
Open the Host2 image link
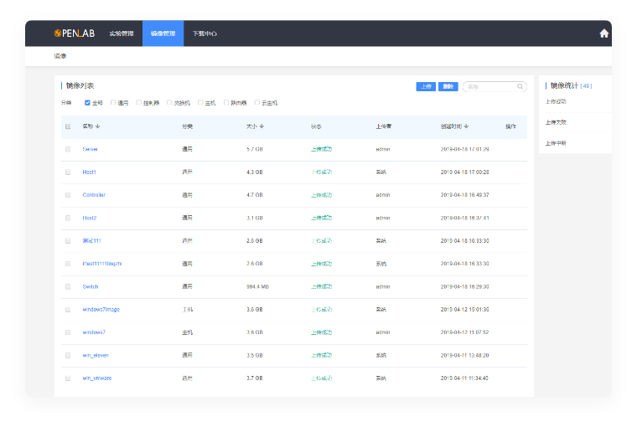pos(90,218)
